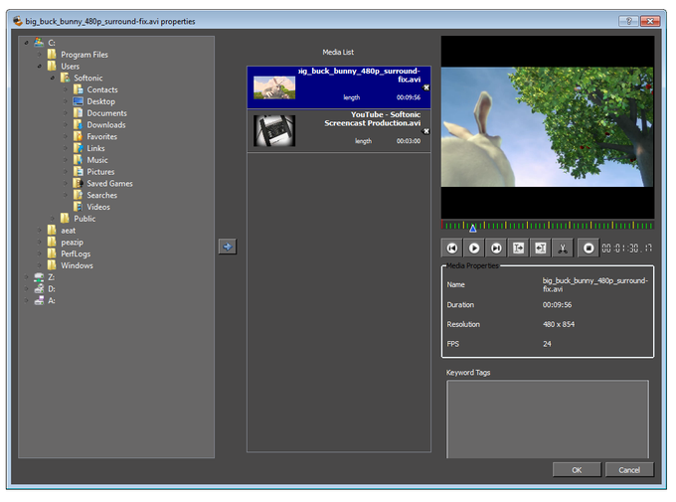This screenshot has width=676, height=502.
Task: Click the FPS value 24
Action: coord(547,344)
